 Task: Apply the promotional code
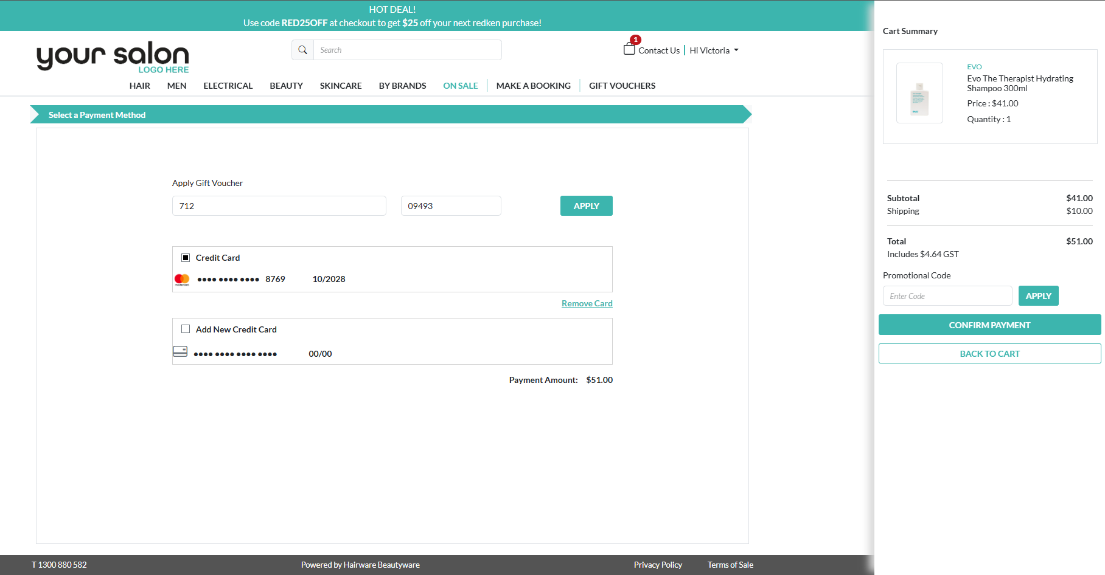tap(1038, 296)
